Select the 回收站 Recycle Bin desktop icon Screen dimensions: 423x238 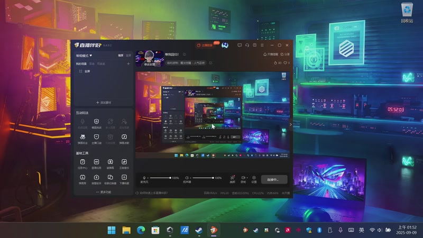pyautogui.click(x=407, y=13)
